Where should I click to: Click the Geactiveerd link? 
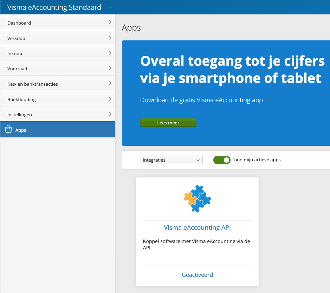pos(197,275)
